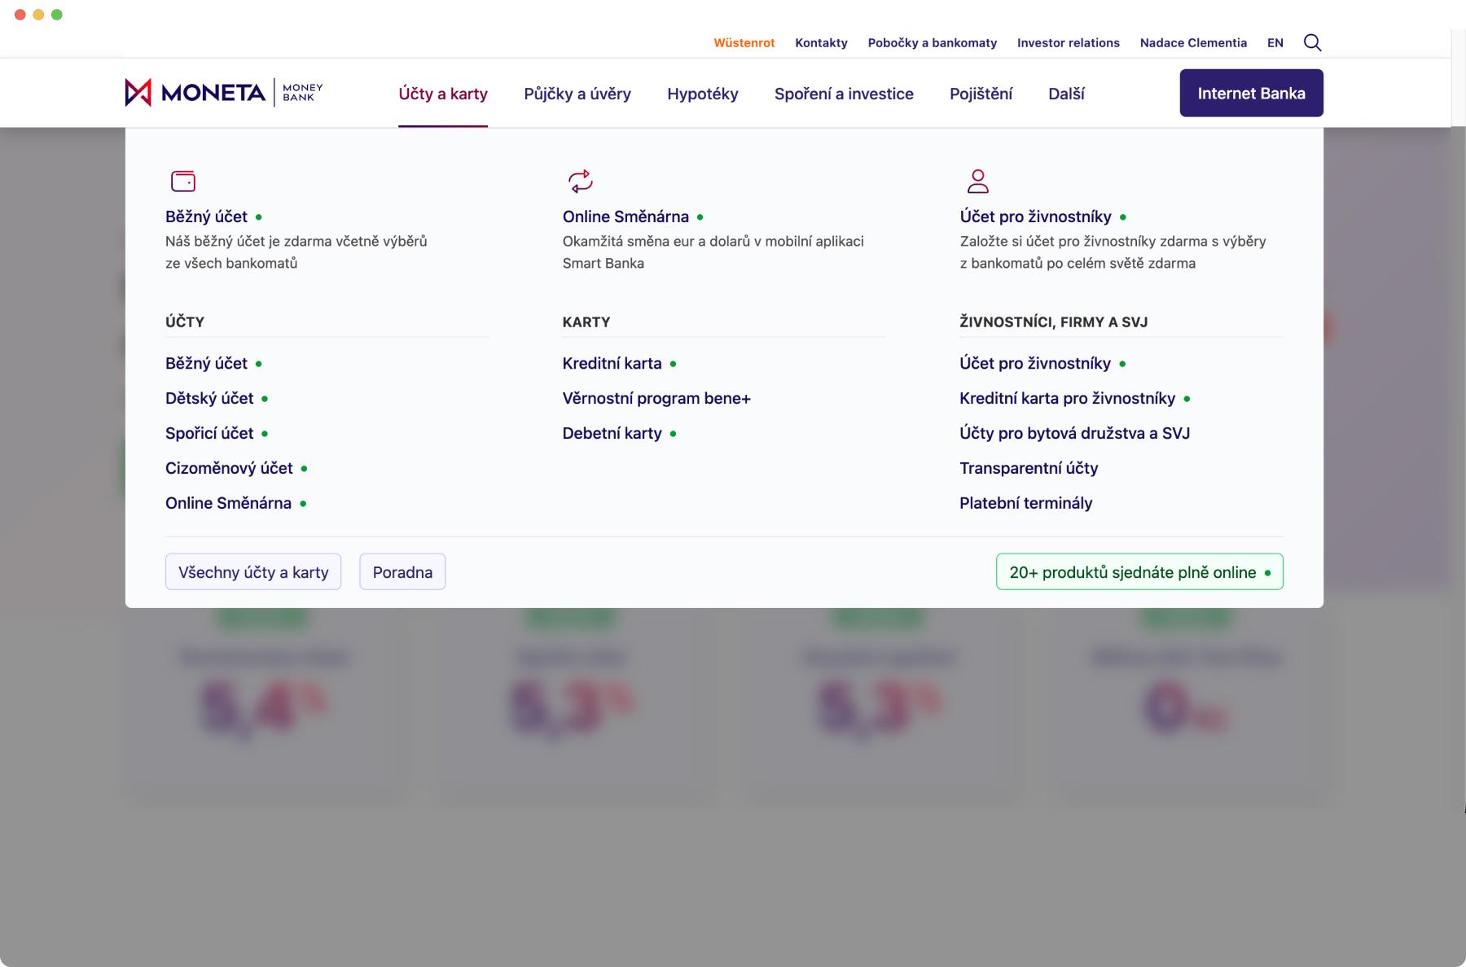Click the exchange arrows icon for Online Směnárna

pos(580,181)
